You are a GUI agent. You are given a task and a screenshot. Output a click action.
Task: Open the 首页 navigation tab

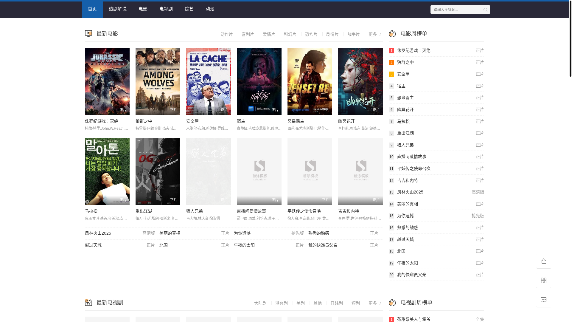[92, 9]
